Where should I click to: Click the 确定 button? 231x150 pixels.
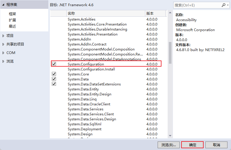pyautogui.click(x=192, y=145)
